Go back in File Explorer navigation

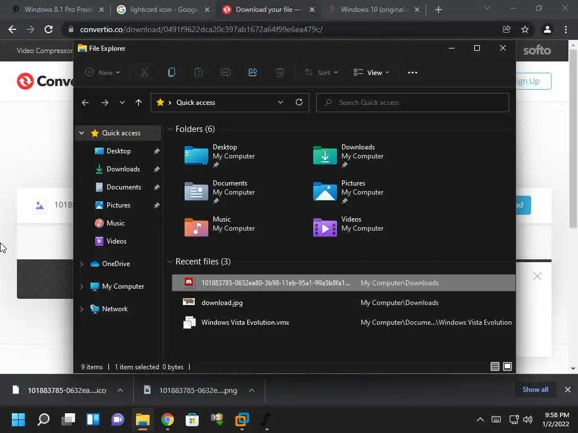(x=85, y=103)
